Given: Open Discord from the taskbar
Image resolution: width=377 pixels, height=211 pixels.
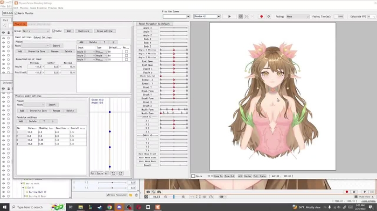Looking at the screenshot, I should point(119,207).
